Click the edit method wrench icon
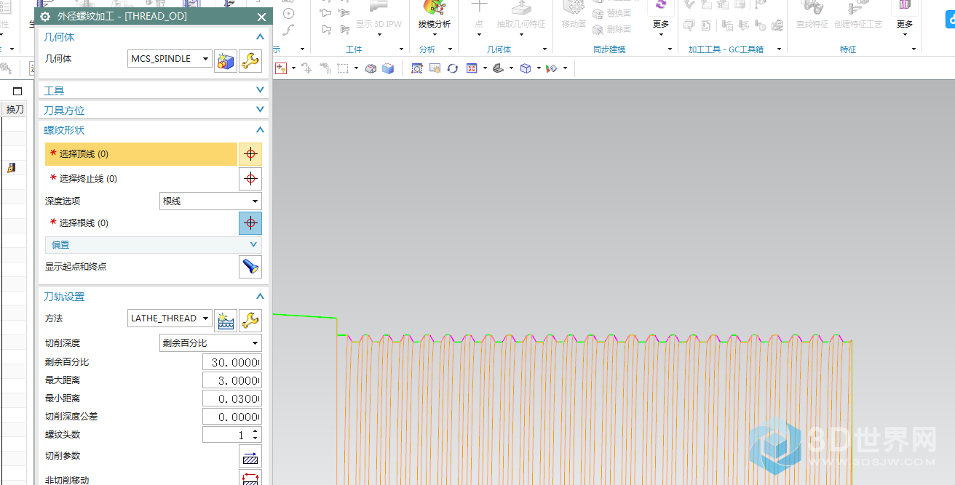 (x=250, y=320)
